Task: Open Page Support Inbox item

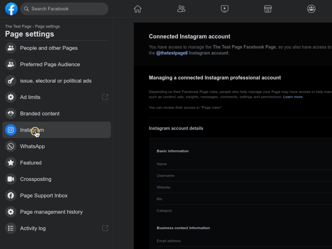Action: tap(57, 196)
